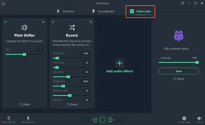Reset the Reverb effect settings
This screenshot has width=205, height=125.
click(72, 104)
